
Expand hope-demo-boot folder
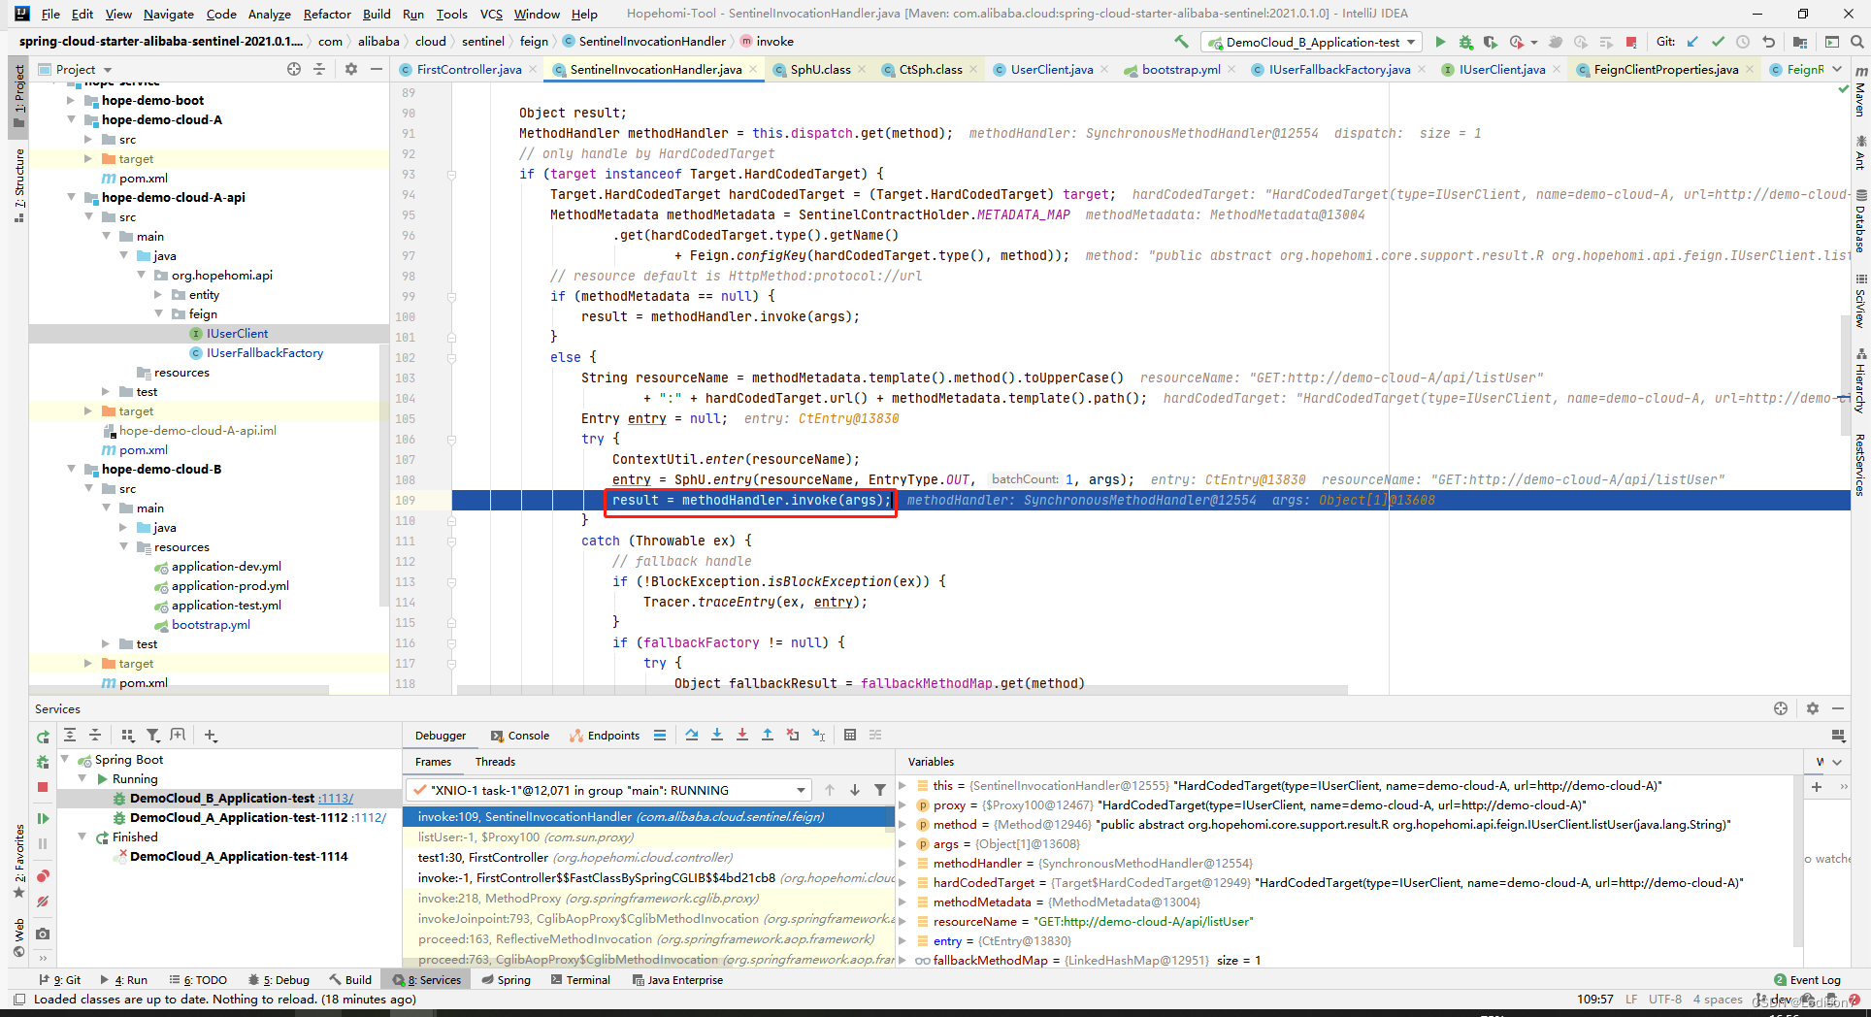pos(71,100)
